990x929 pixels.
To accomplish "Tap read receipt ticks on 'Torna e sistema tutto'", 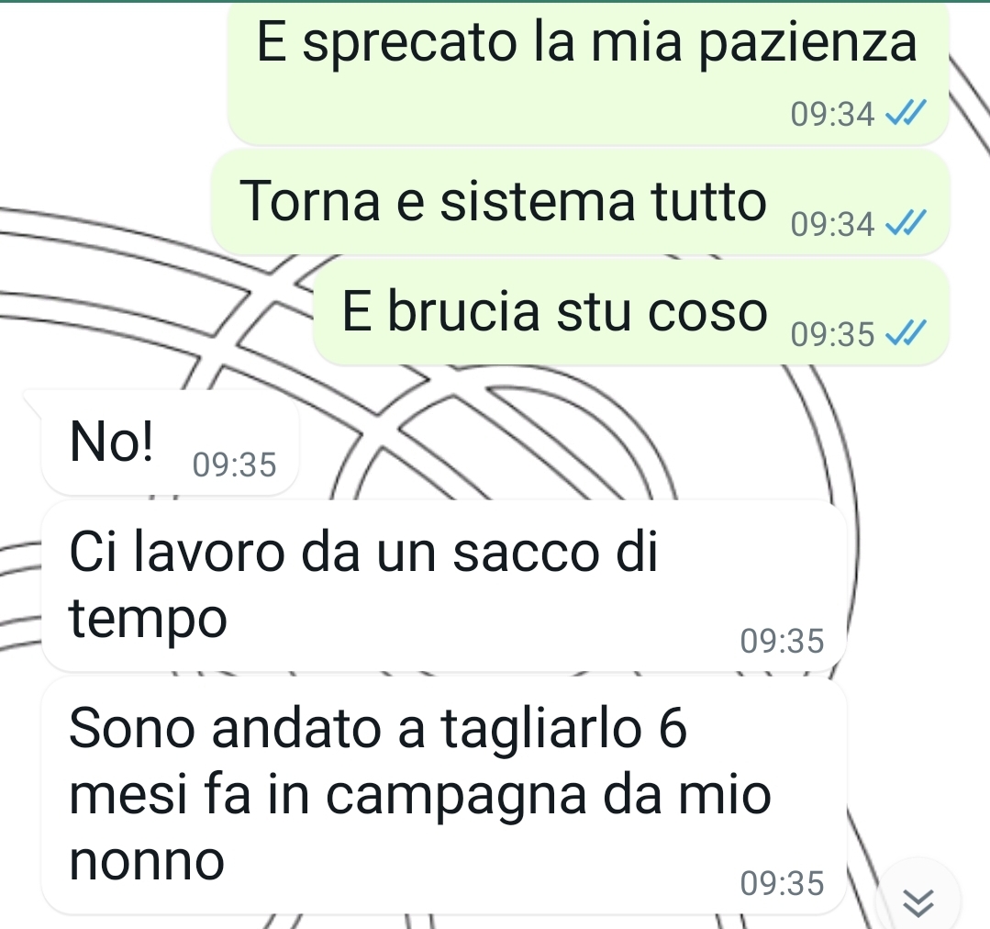I will (x=906, y=223).
